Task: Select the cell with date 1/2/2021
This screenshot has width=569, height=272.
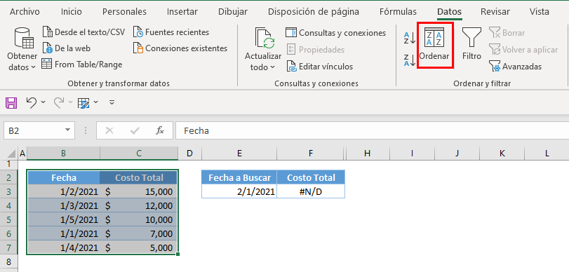Action: 64,191
